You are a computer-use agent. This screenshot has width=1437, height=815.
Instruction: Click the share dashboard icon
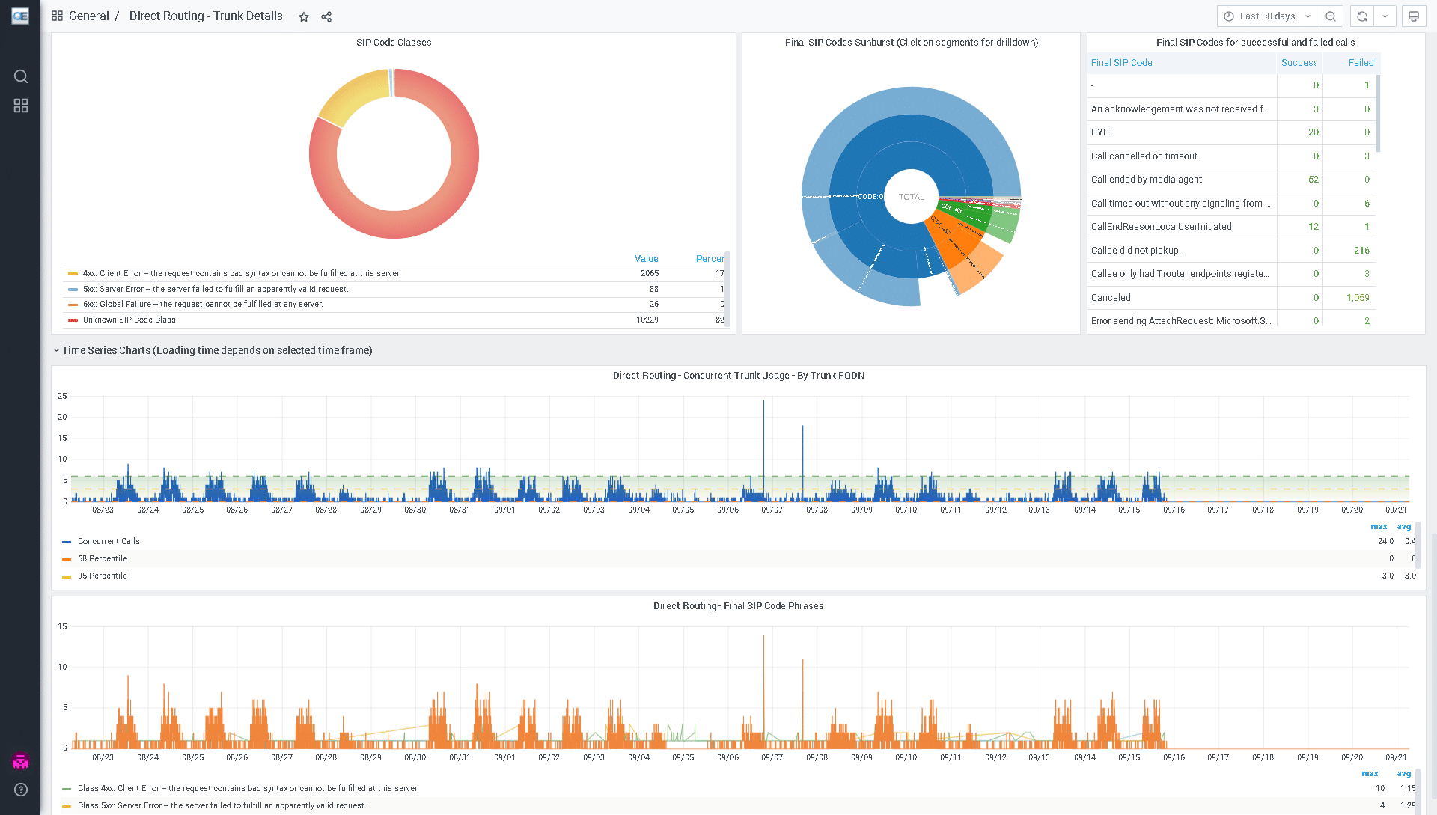[x=326, y=16]
